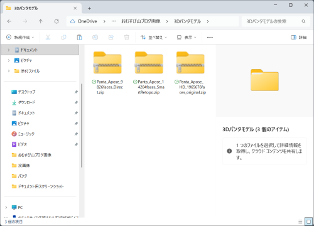314x226 pixels.
Task: Click pin icon next to ミュージック
Action: pyautogui.click(x=76, y=134)
